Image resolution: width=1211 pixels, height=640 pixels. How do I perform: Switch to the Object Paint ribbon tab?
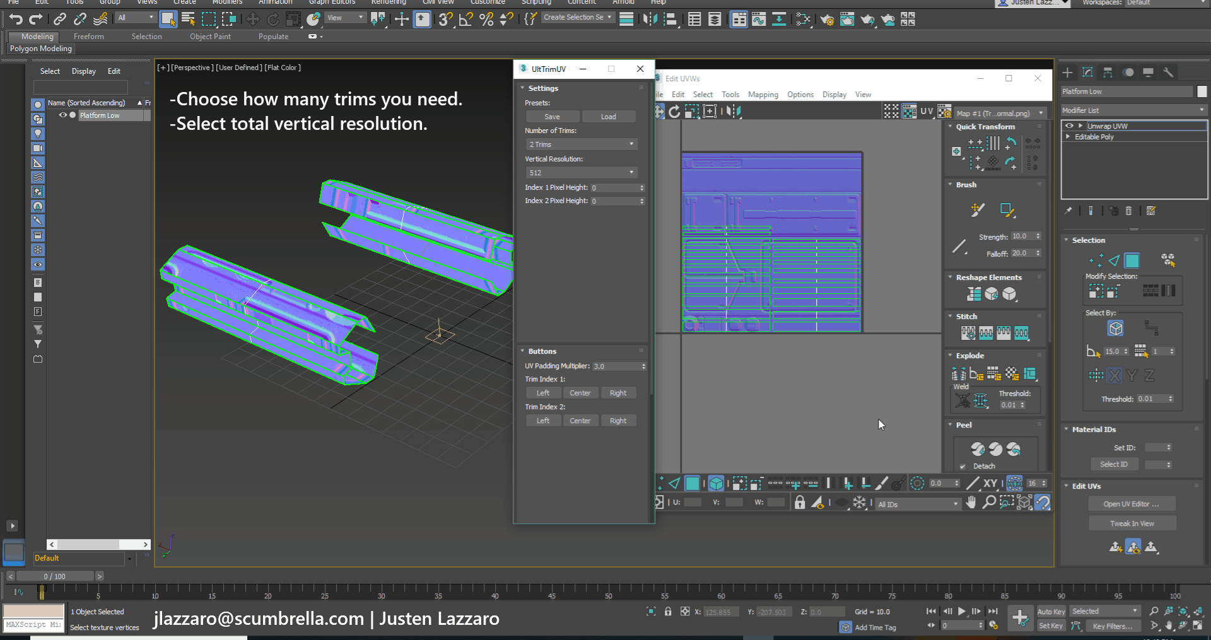coord(210,37)
